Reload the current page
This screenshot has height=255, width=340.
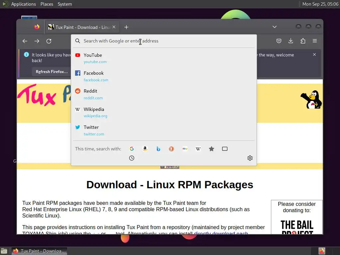tap(49, 41)
